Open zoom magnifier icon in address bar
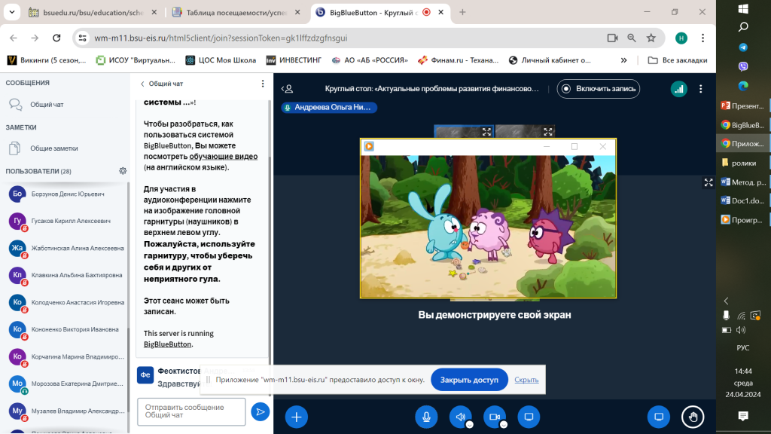Image resolution: width=771 pixels, height=434 pixels. (x=632, y=38)
